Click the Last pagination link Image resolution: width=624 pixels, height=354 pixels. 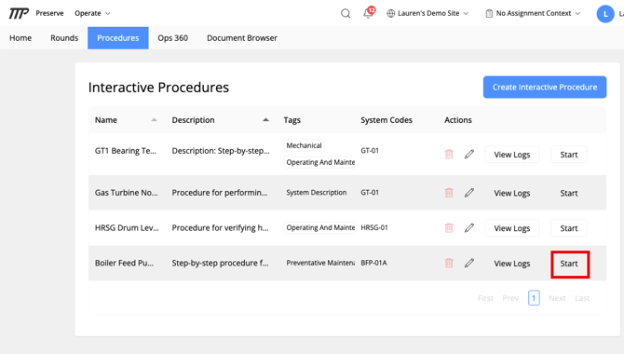[582, 298]
